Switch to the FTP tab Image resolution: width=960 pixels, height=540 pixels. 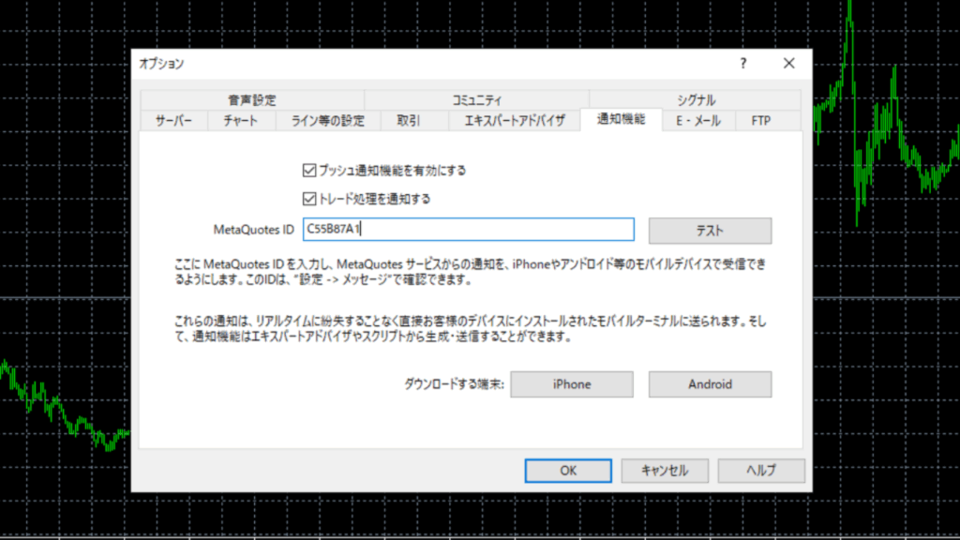coord(760,121)
